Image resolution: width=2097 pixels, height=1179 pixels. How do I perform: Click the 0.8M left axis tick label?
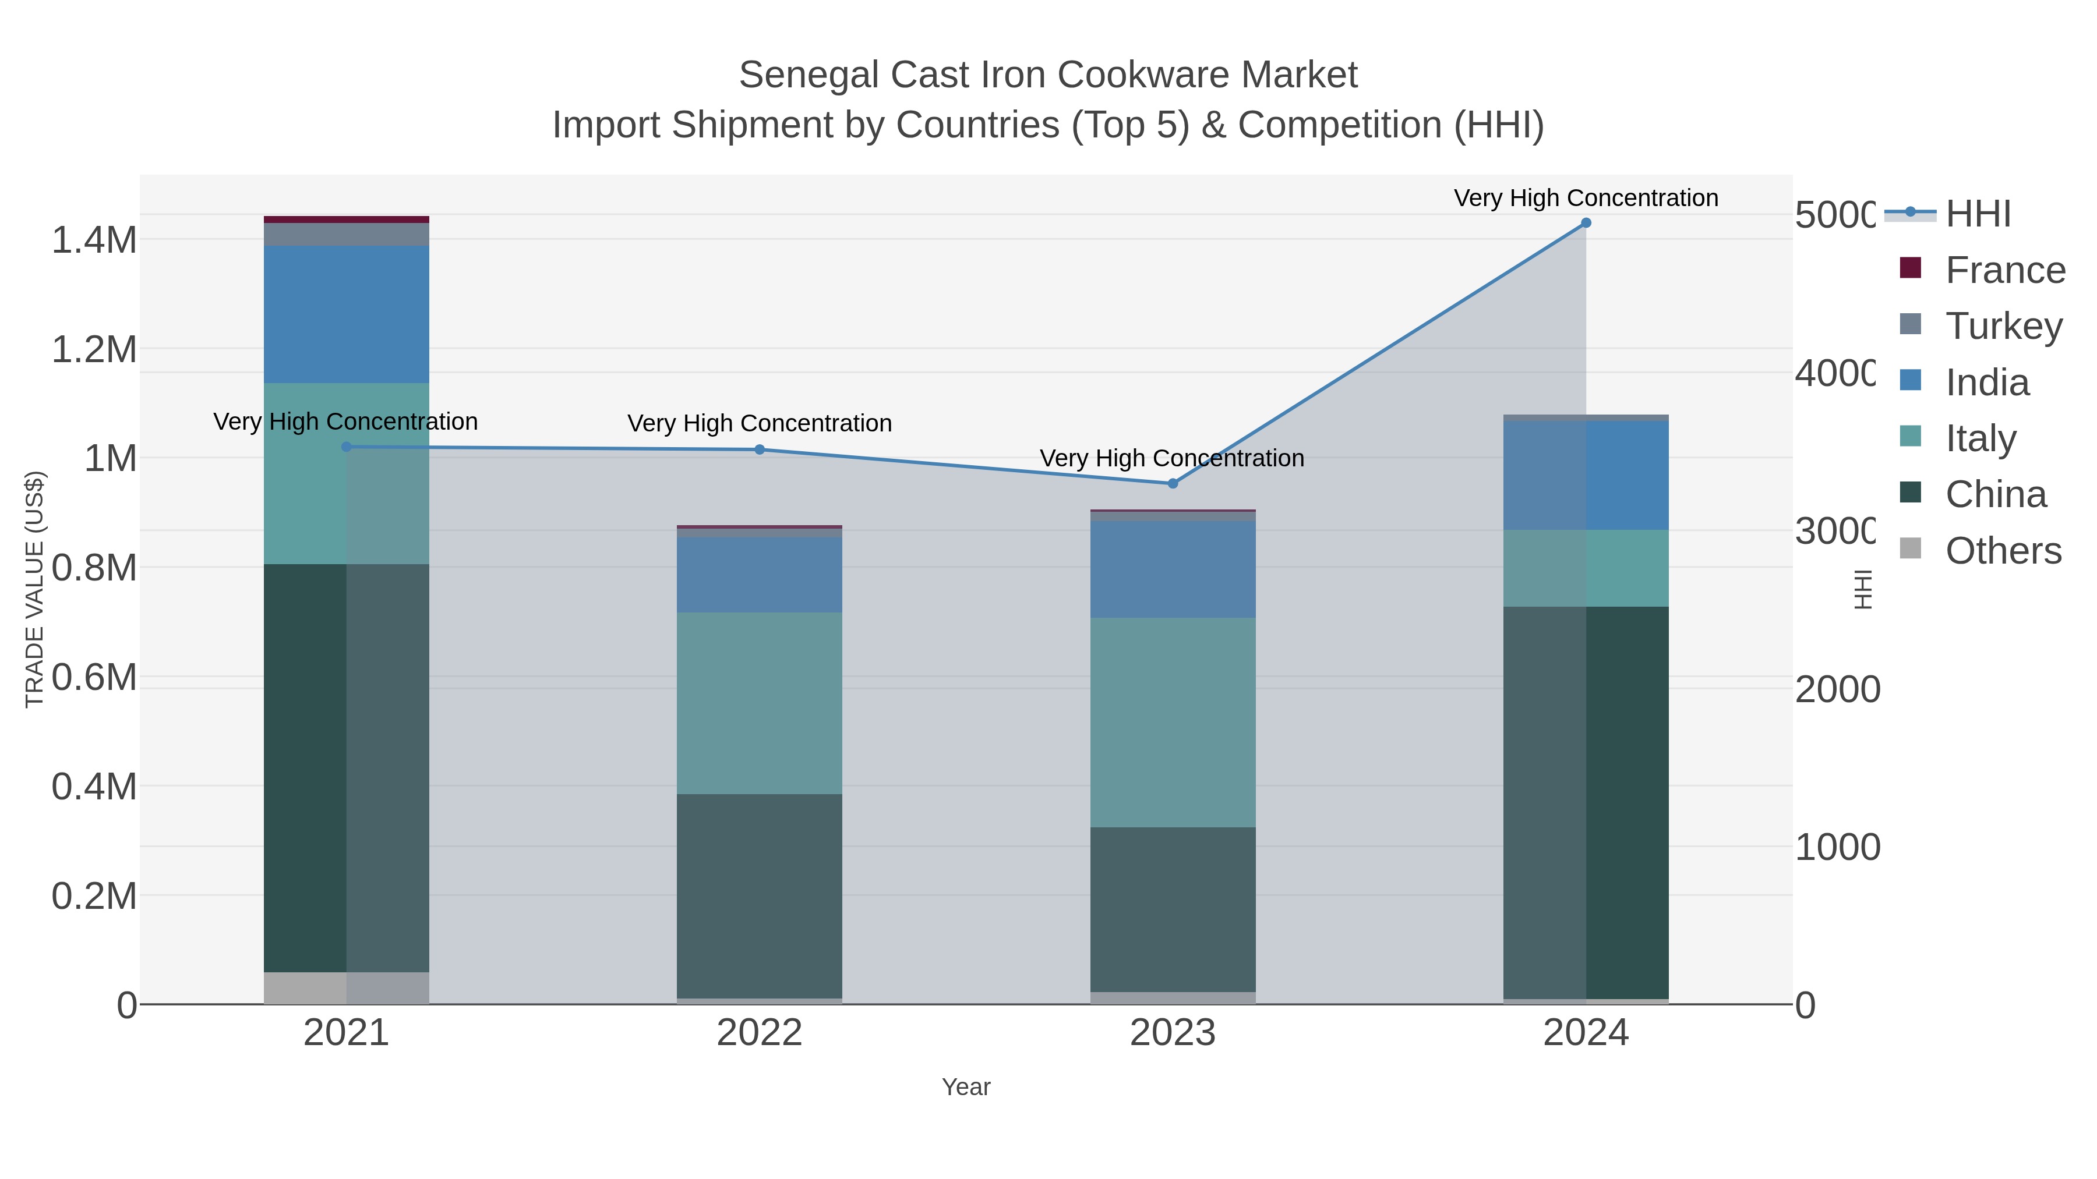tap(94, 568)
